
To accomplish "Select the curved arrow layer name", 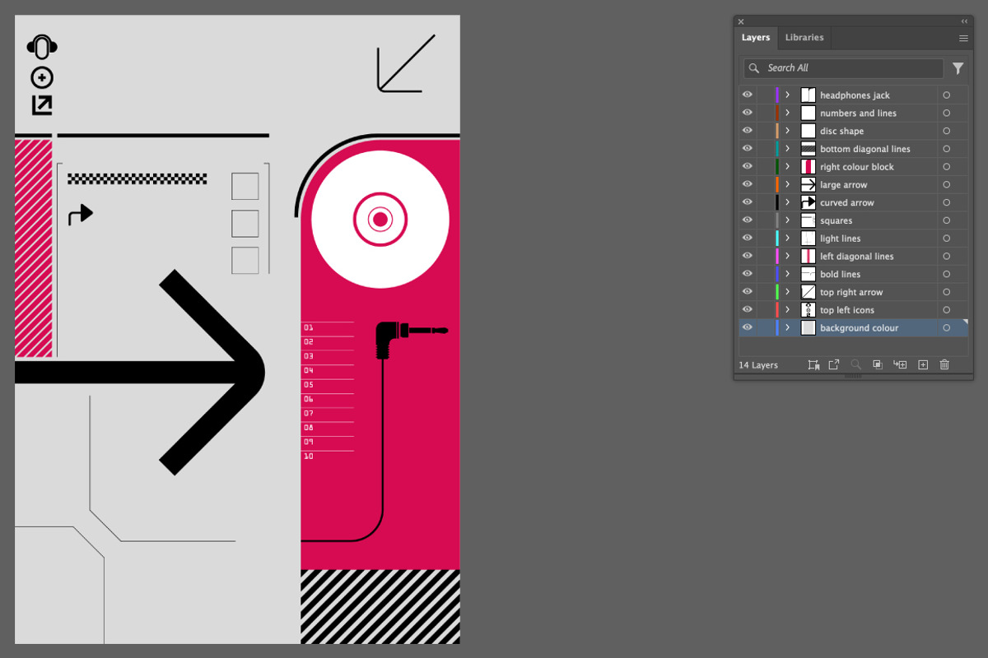I will (x=847, y=202).
